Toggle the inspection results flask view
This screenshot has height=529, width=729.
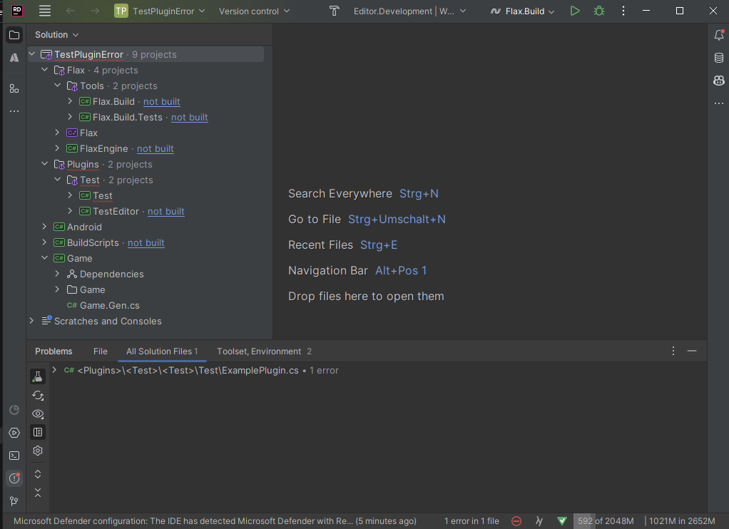(37, 376)
